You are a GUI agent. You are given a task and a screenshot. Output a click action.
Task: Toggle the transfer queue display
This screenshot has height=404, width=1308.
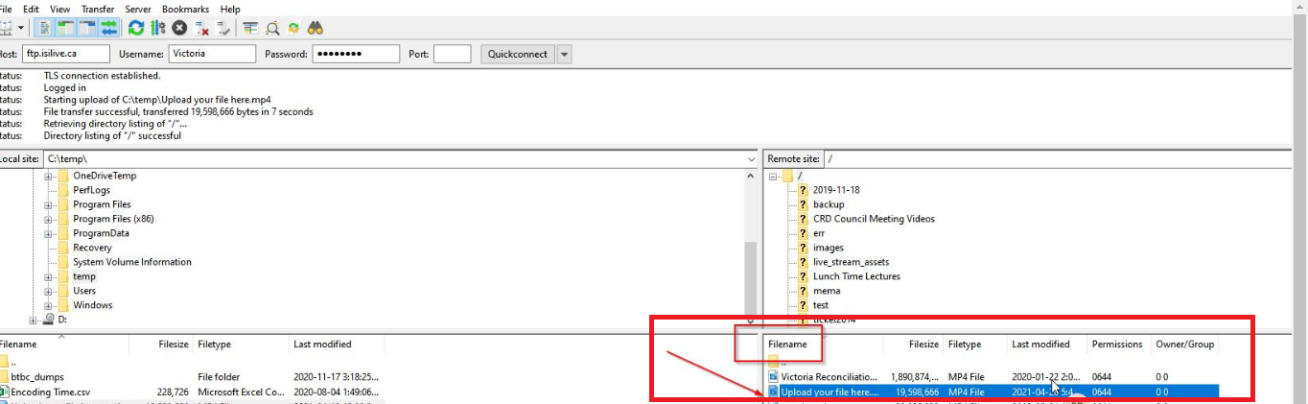pyautogui.click(x=108, y=28)
